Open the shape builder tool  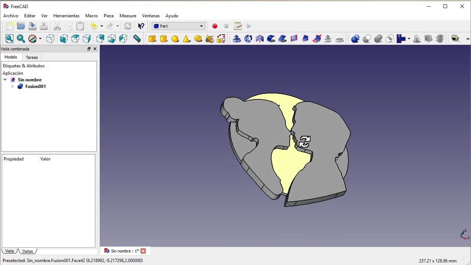(221, 39)
